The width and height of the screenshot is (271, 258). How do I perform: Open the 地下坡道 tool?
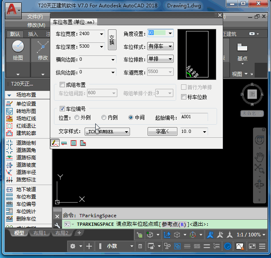click(x=9, y=190)
